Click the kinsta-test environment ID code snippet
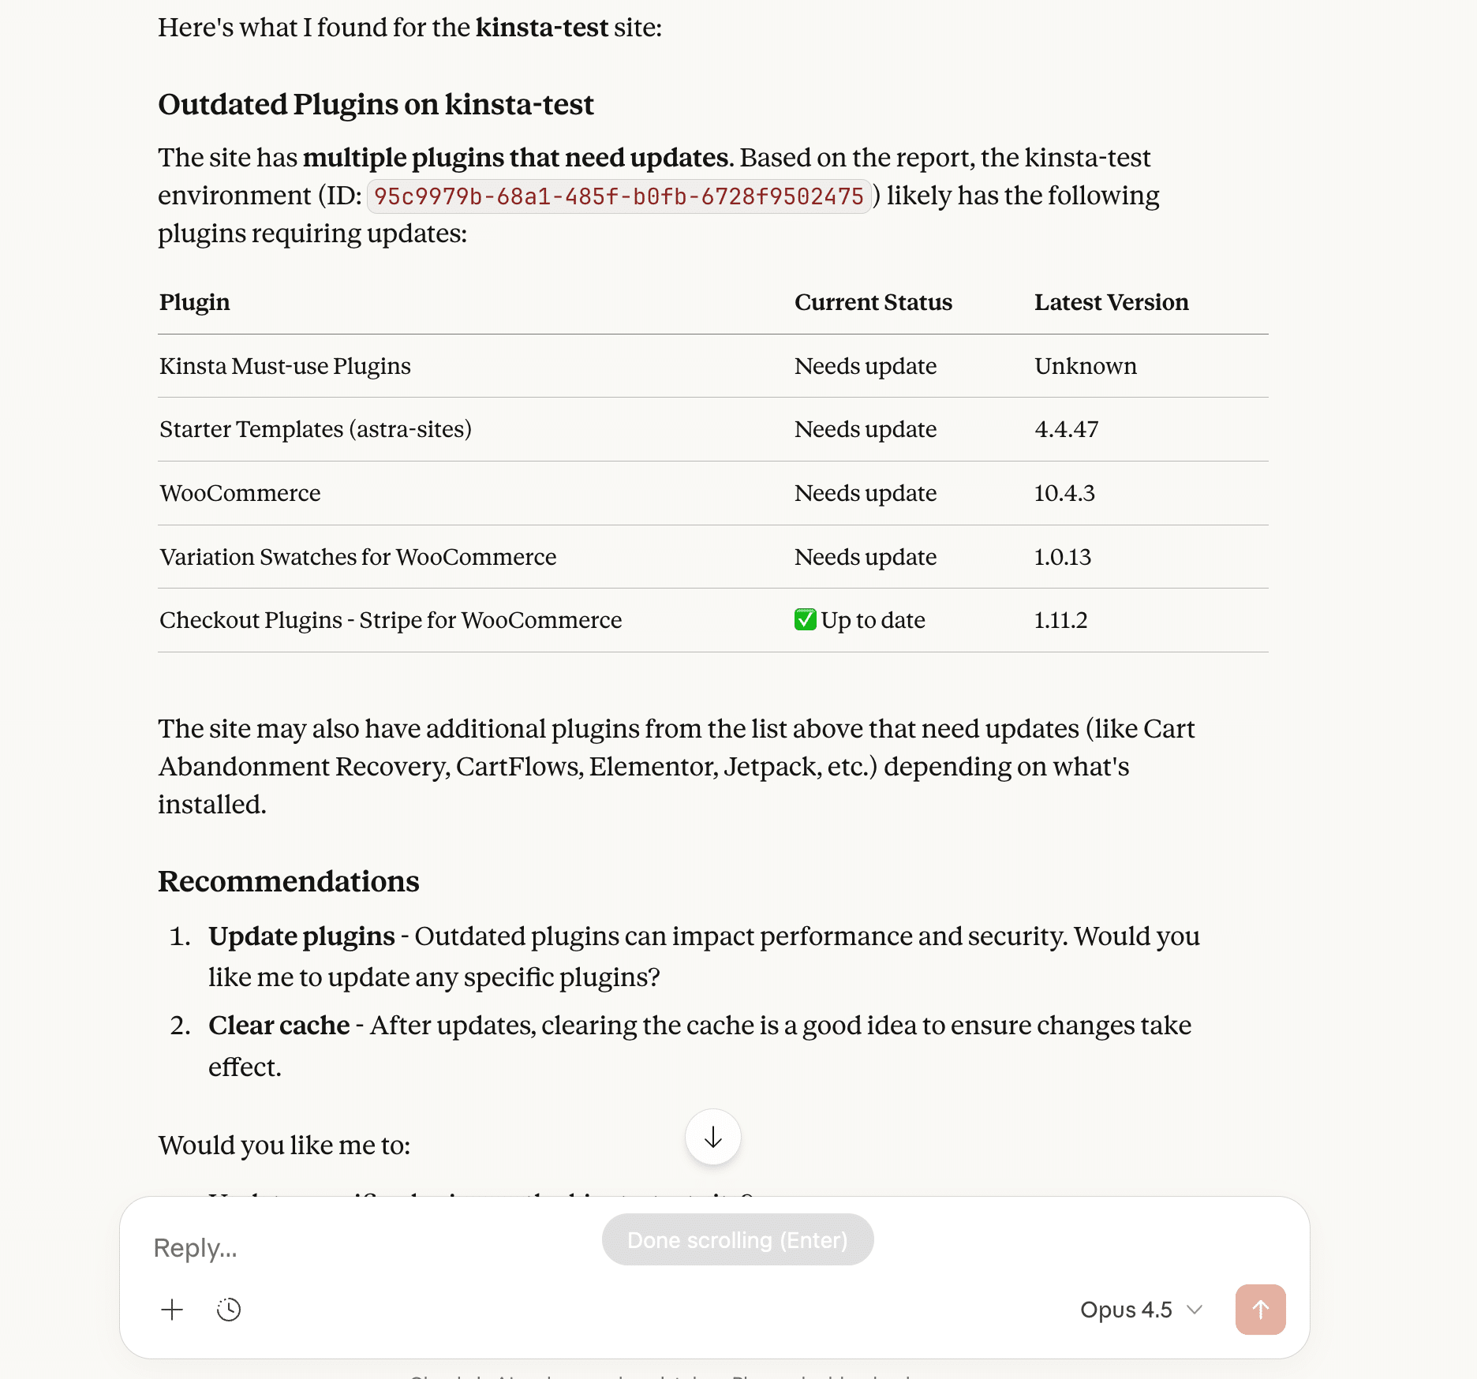Screen dimensions: 1477x1379 [619, 196]
